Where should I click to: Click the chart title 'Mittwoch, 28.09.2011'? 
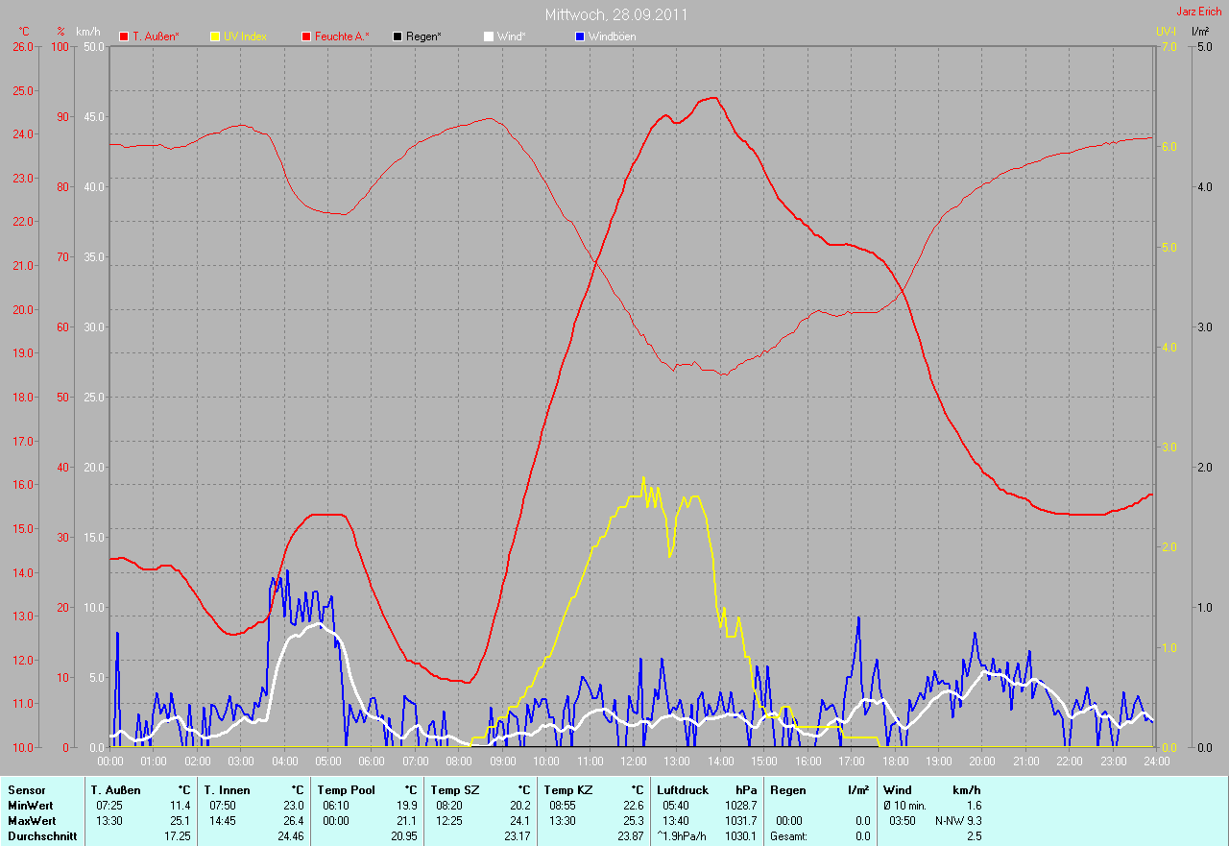pyautogui.click(x=616, y=14)
